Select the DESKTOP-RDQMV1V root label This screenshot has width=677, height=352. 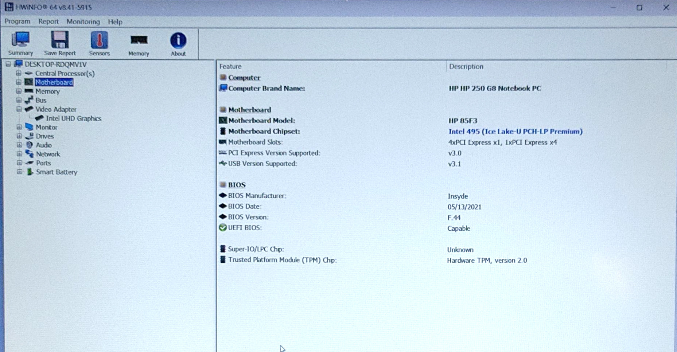(x=56, y=64)
